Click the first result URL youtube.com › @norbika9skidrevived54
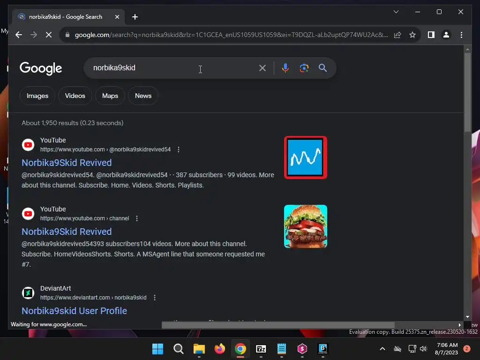The image size is (480, 360). click(x=105, y=150)
